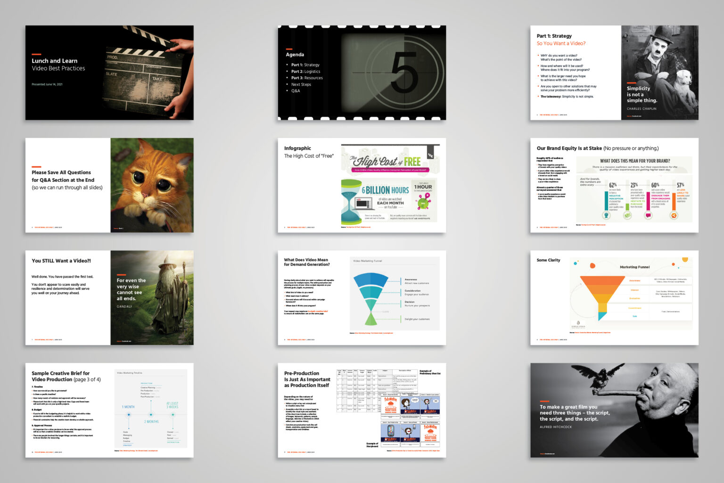The height and width of the screenshot is (483, 724).
Task: Click the 'Video Marketing Timeline' chart heading
Action: (129, 373)
